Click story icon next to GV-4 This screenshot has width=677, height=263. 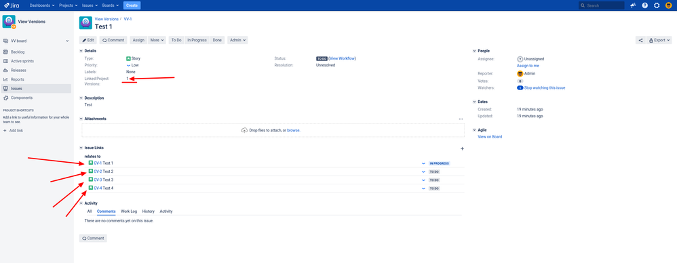91,188
